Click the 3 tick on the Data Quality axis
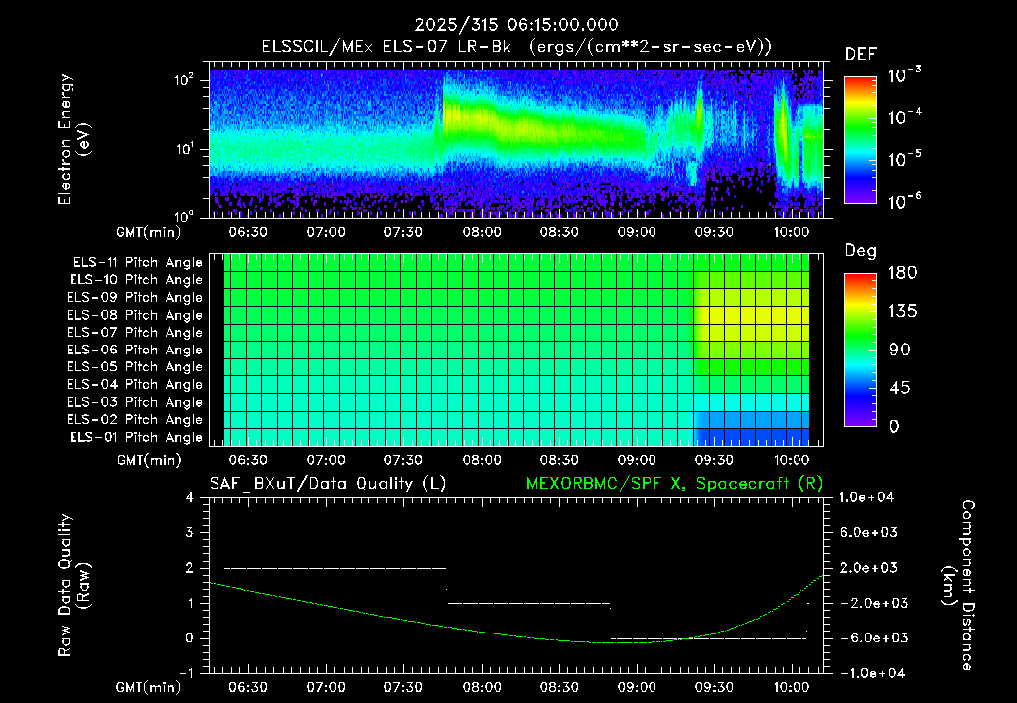This screenshot has width=1017, height=703. (x=190, y=533)
